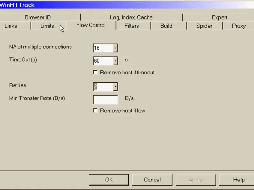
Task: Open the Build tab
Action: point(166,26)
